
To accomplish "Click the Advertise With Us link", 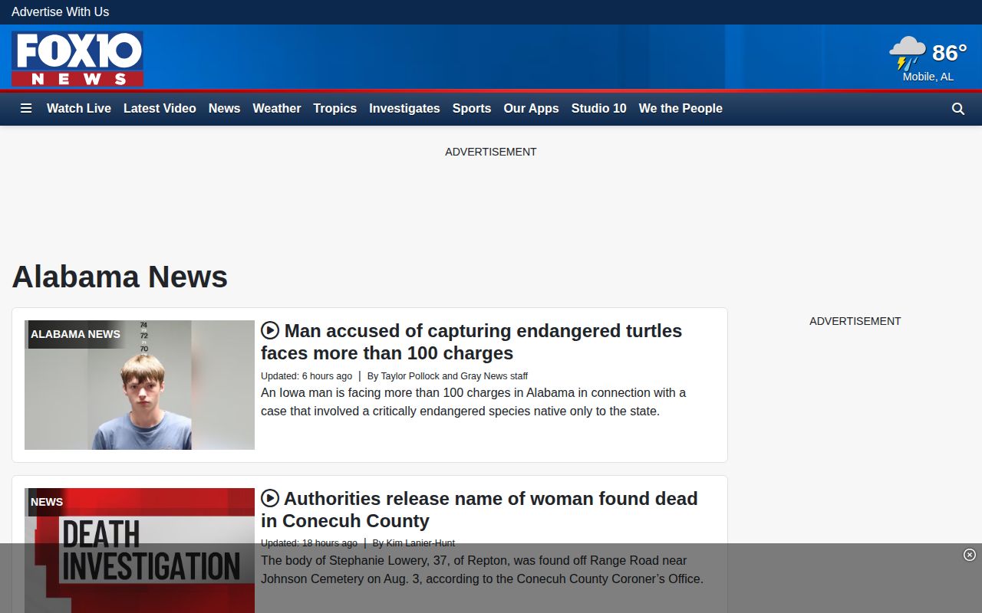I will click(x=60, y=12).
